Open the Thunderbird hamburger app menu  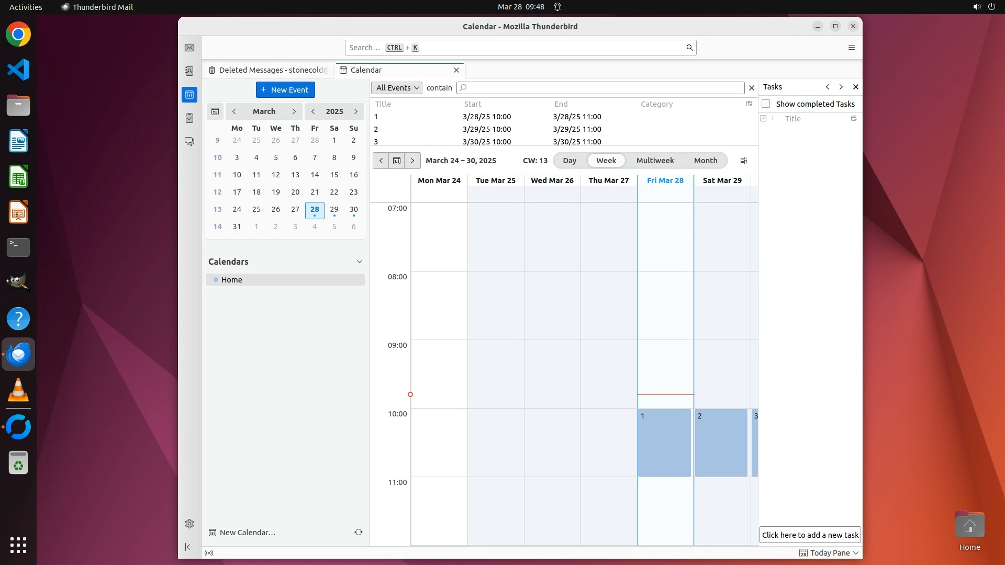pyautogui.click(x=851, y=48)
